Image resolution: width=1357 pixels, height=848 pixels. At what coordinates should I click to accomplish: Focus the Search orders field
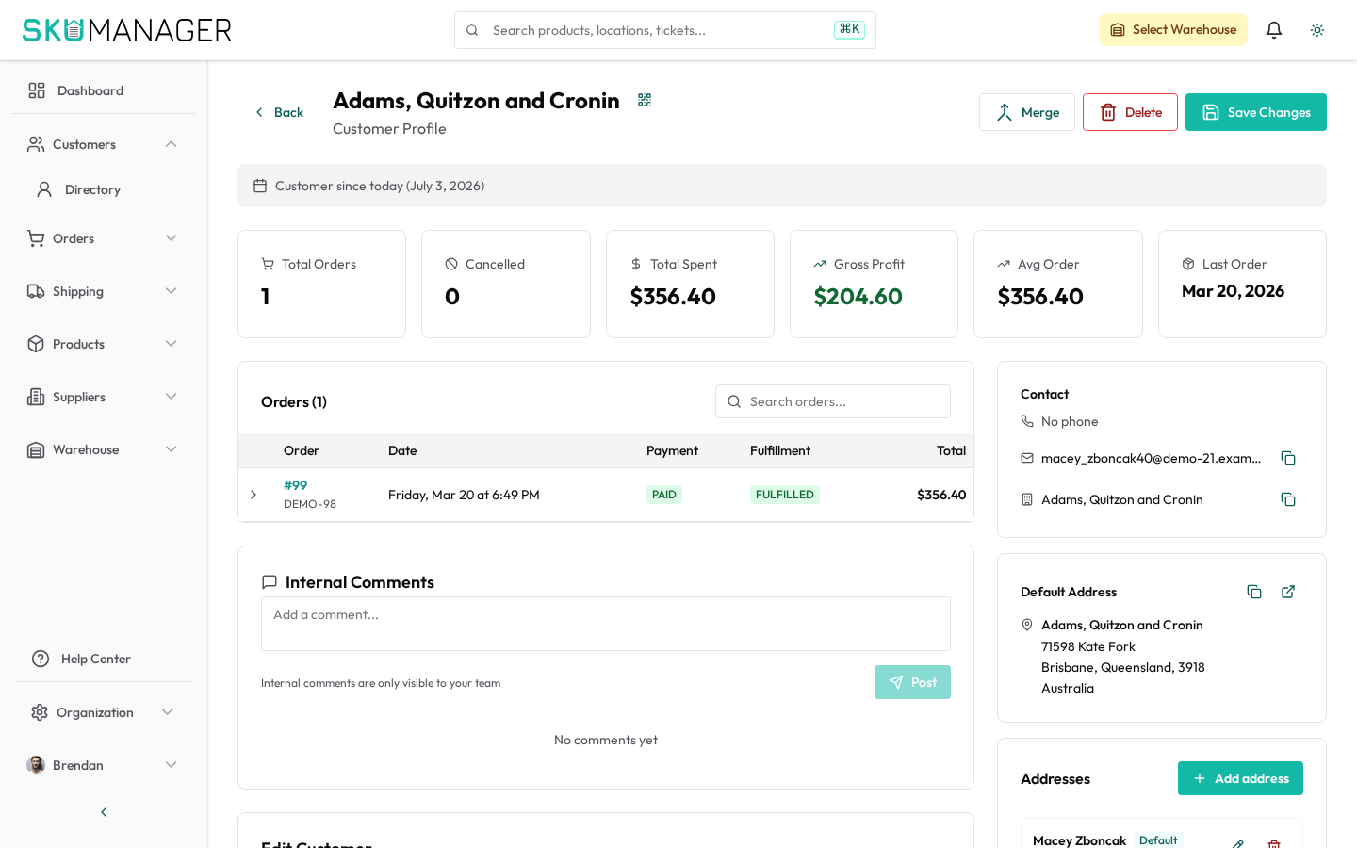[833, 401]
